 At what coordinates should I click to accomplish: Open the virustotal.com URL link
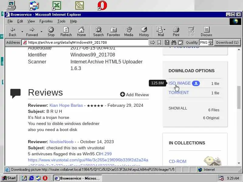tap(88, 160)
